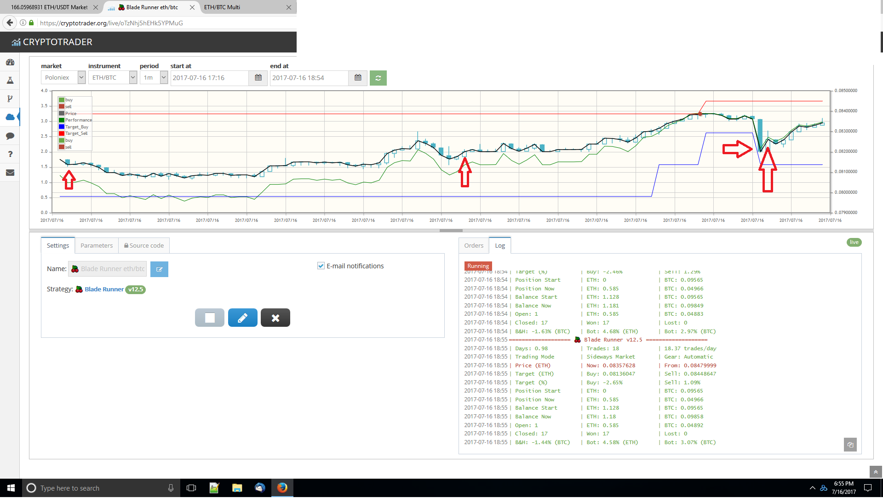Click the Firefox taskbar icon
This screenshot has height=498, width=883.
pyautogui.click(x=282, y=488)
